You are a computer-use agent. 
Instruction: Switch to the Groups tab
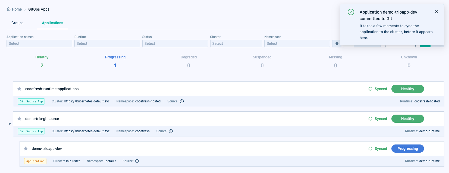[x=17, y=23]
